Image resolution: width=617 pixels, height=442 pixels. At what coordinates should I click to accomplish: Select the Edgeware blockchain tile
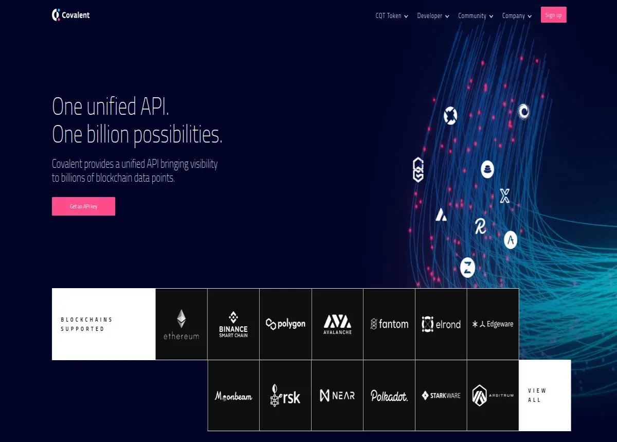tap(493, 324)
